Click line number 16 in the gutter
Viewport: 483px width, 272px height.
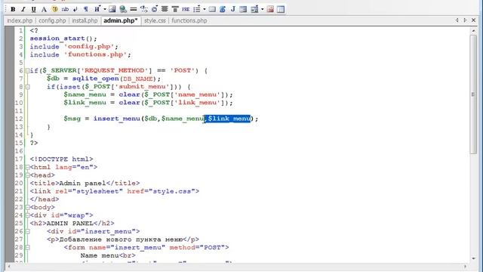click(19, 151)
